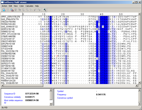Select sequence POL_SIVGB/65-161
The width and height of the screenshot is (142, 110).
[x=10, y=83]
